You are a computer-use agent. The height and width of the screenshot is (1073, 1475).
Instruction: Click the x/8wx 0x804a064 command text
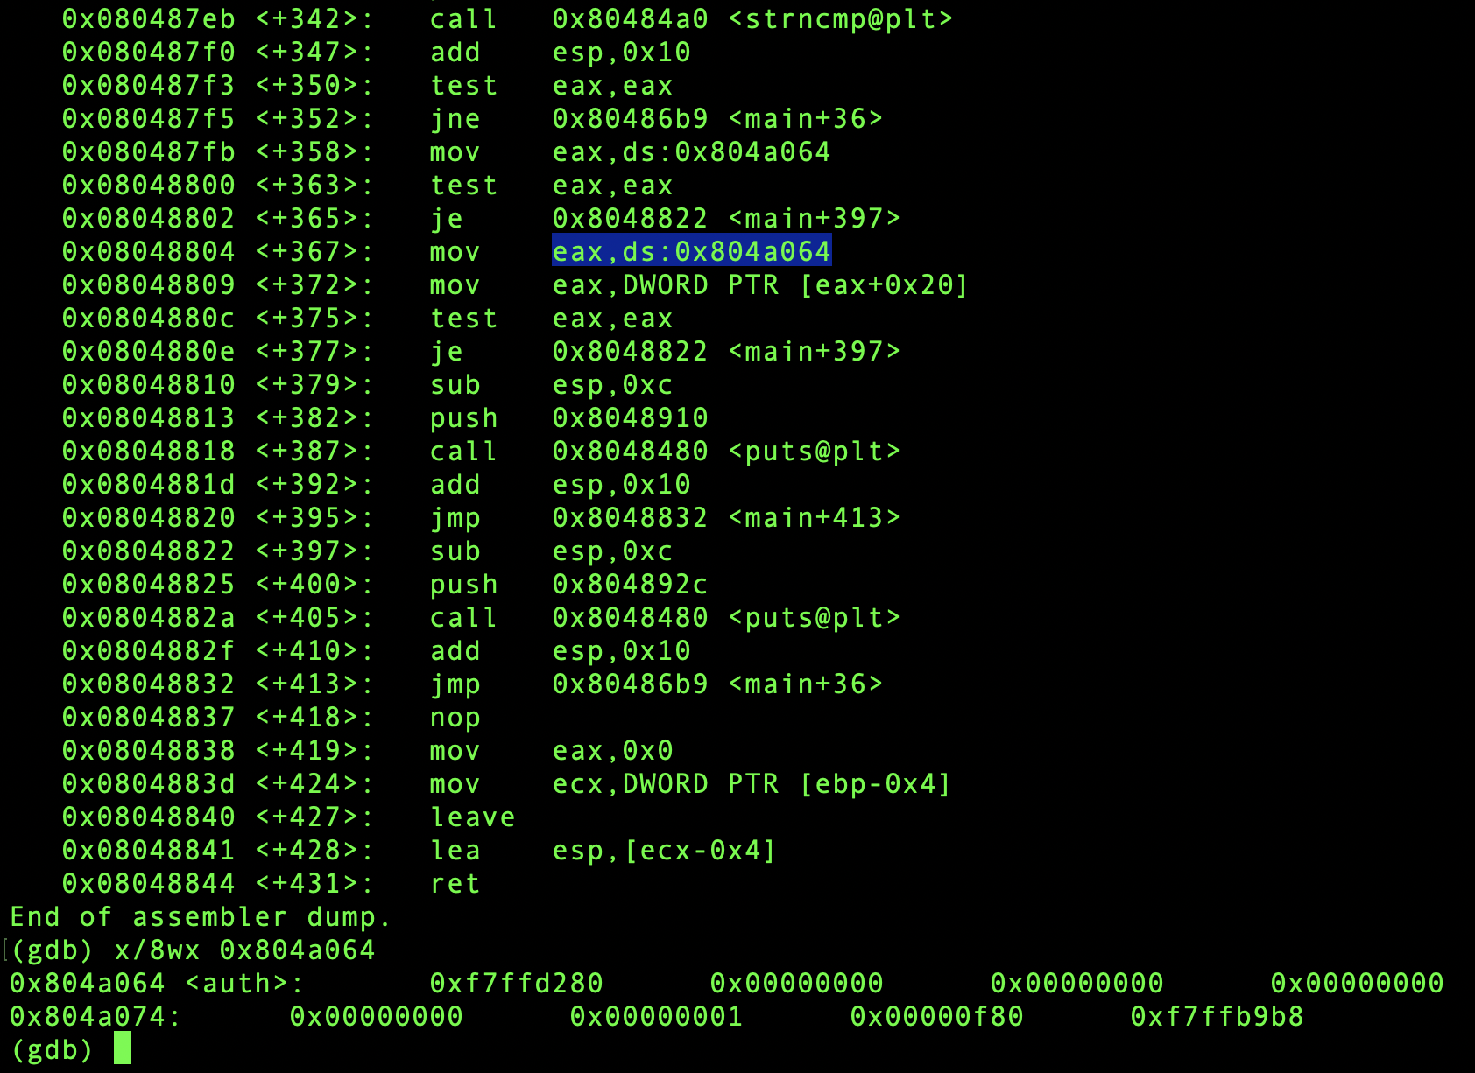(244, 950)
